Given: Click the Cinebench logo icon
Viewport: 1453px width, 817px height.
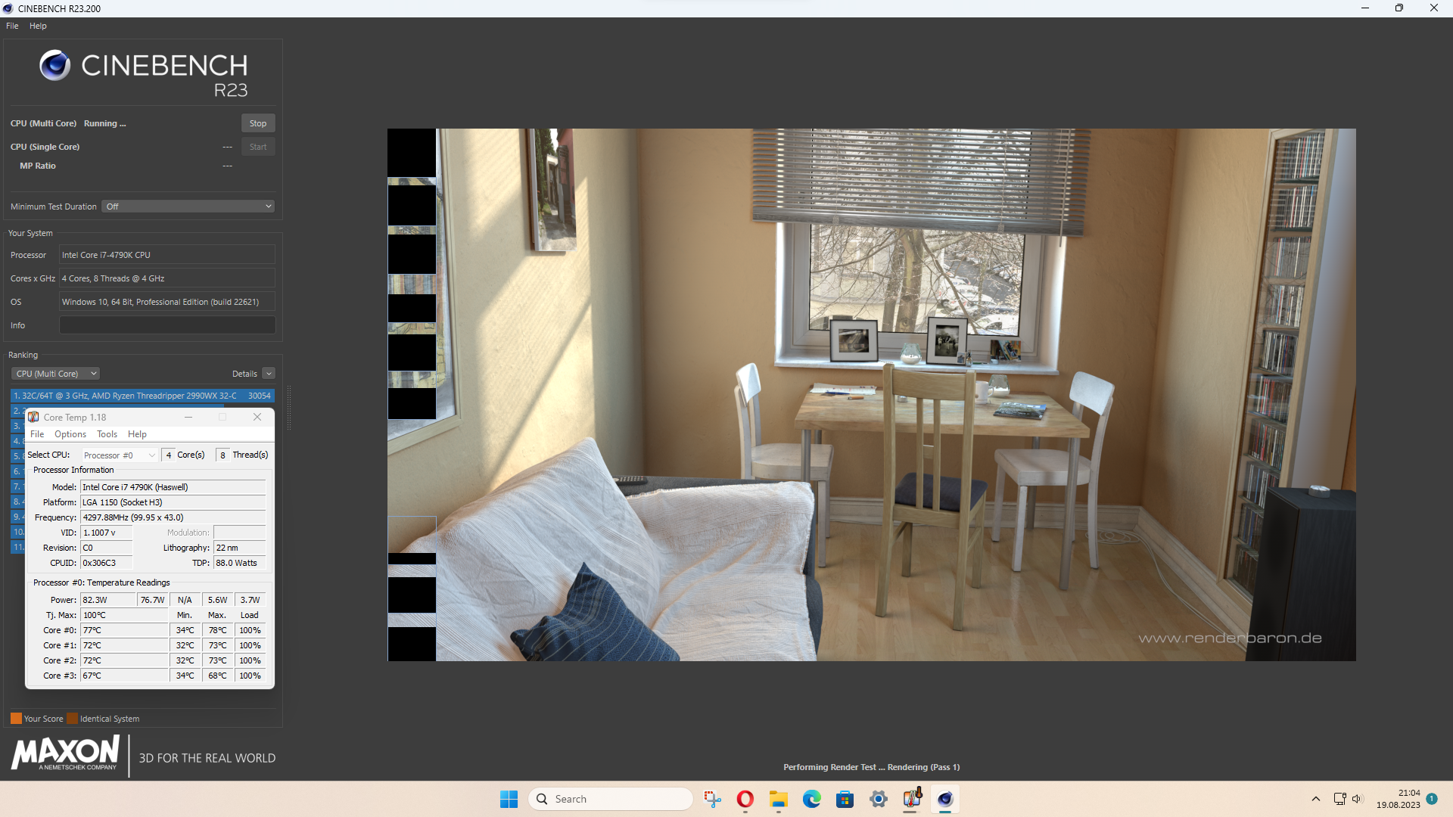Looking at the screenshot, I should [x=55, y=66].
